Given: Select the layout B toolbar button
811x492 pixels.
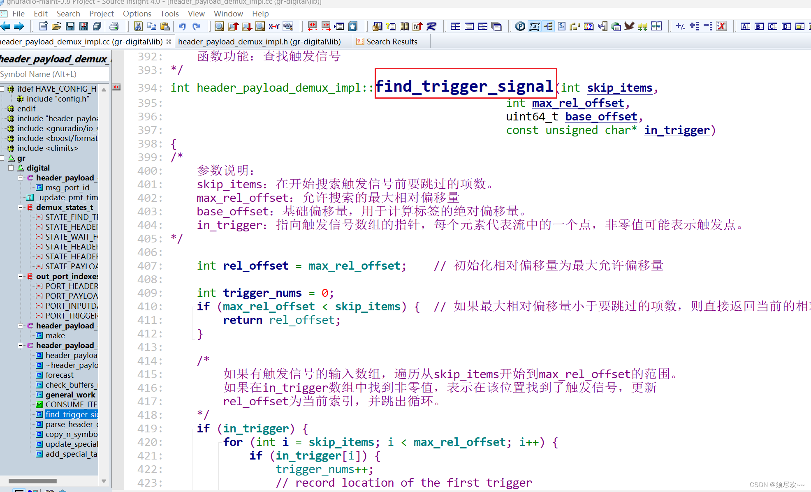Looking at the screenshot, I should [x=759, y=27].
